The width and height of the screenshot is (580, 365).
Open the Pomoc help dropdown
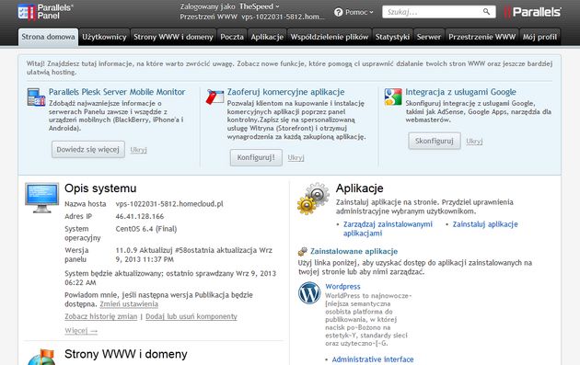pyautogui.click(x=359, y=12)
